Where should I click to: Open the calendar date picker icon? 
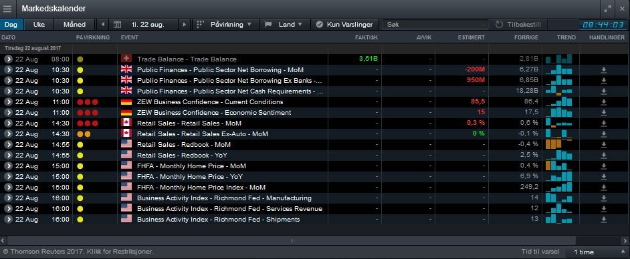(117, 25)
